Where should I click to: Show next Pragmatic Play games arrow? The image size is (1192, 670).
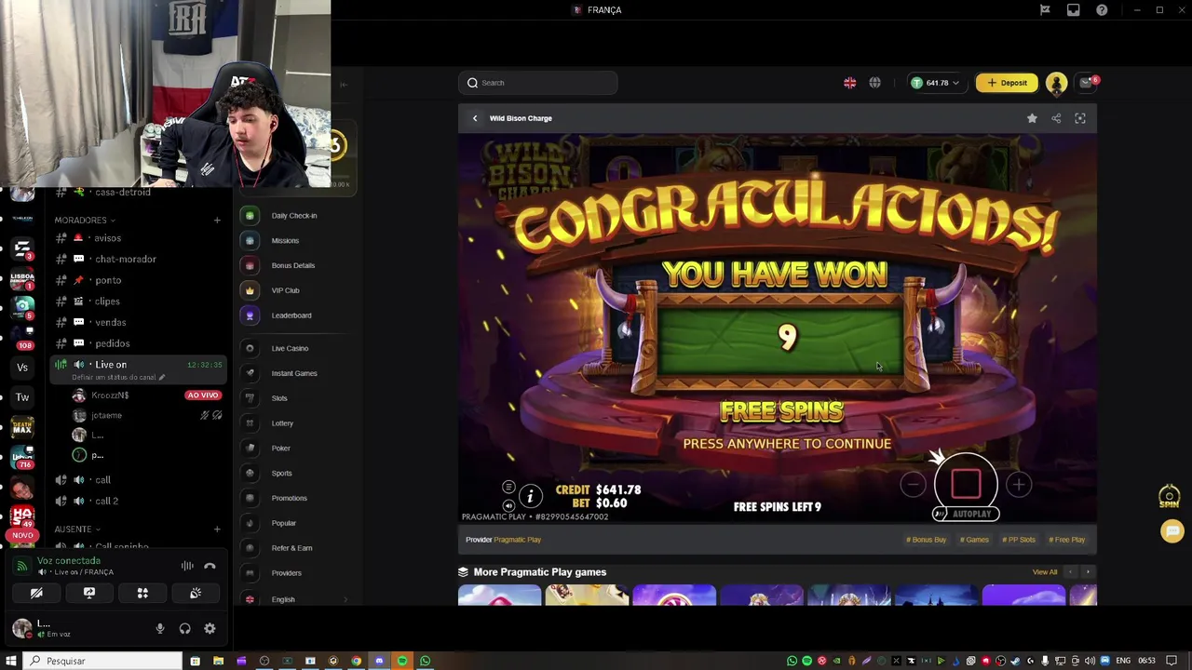[1087, 572]
